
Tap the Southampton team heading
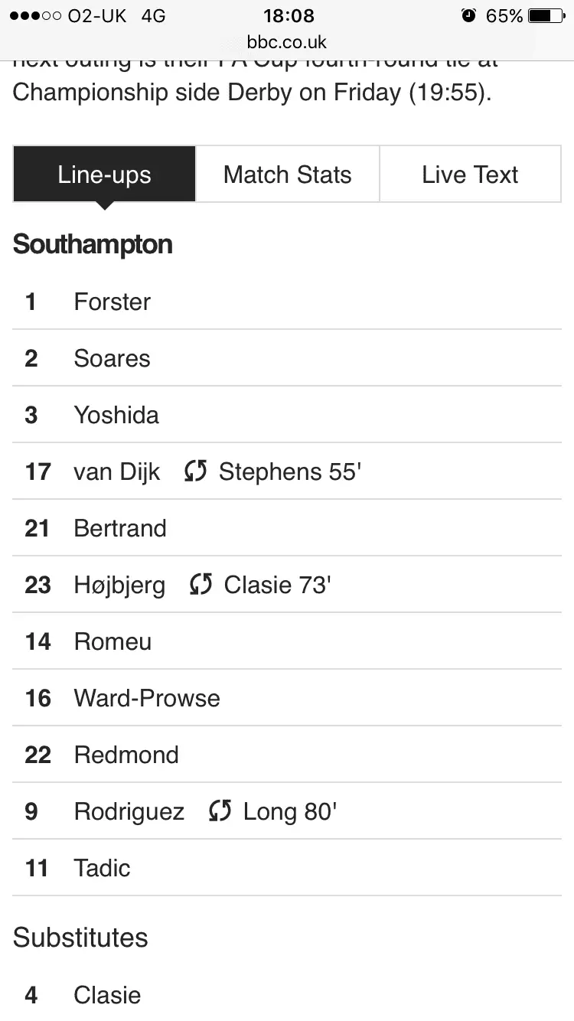[93, 245]
